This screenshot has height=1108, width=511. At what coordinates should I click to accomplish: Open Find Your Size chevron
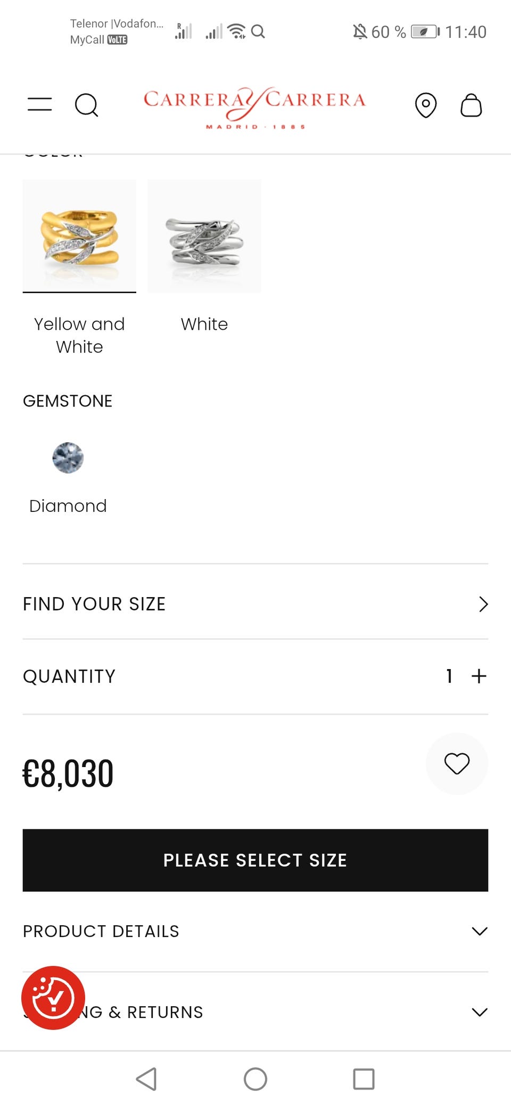pos(483,604)
